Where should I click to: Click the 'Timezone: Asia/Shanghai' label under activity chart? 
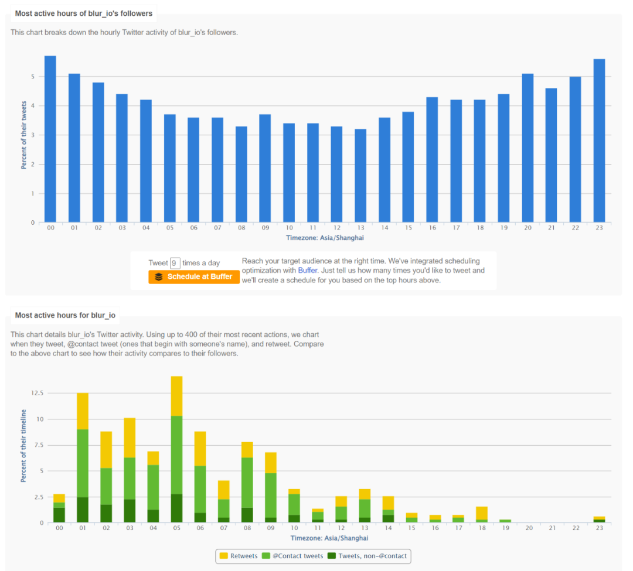pyautogui.click(x=329, y=538)
